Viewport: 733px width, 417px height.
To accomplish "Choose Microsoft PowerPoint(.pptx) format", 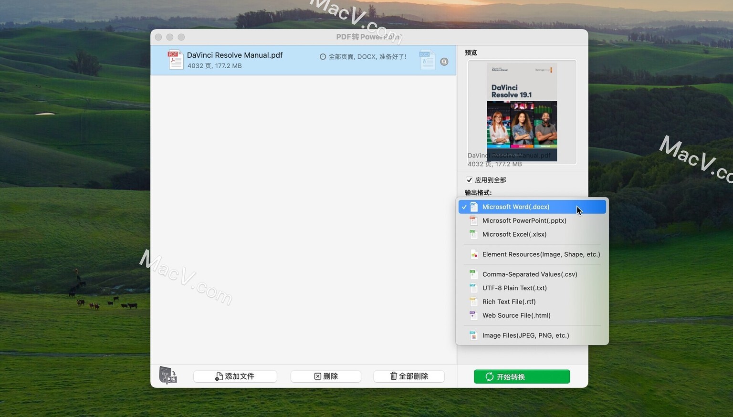I will (x=532, y=220).
